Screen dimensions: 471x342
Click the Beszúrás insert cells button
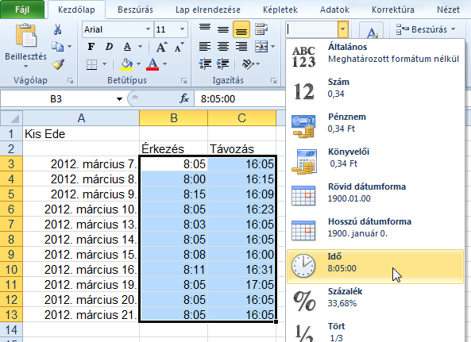(x=426, y=29)
